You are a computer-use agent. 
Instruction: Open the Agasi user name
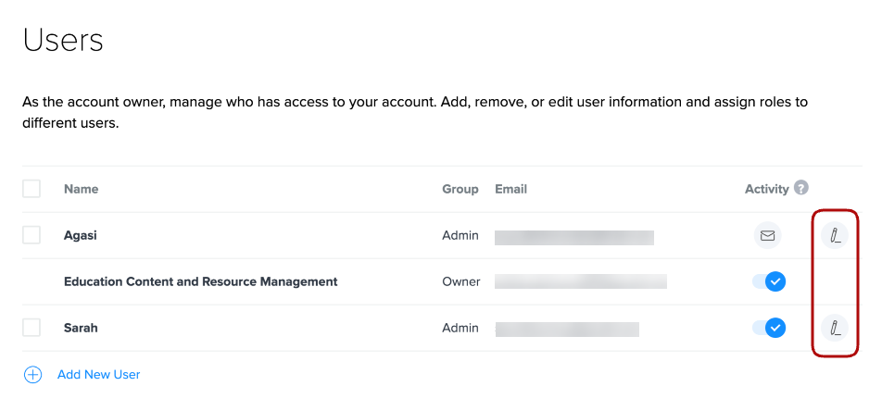pos(81,235)
